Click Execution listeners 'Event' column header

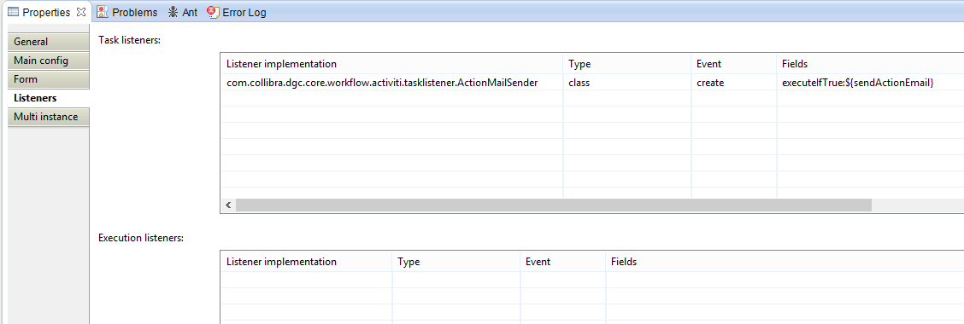point(563,262)
